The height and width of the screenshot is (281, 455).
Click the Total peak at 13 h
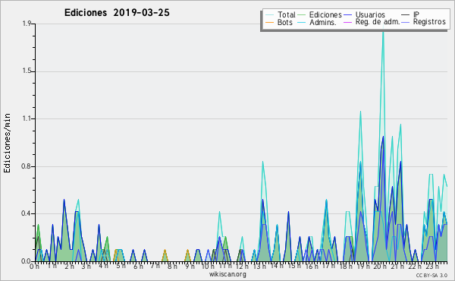pos(262,163)
